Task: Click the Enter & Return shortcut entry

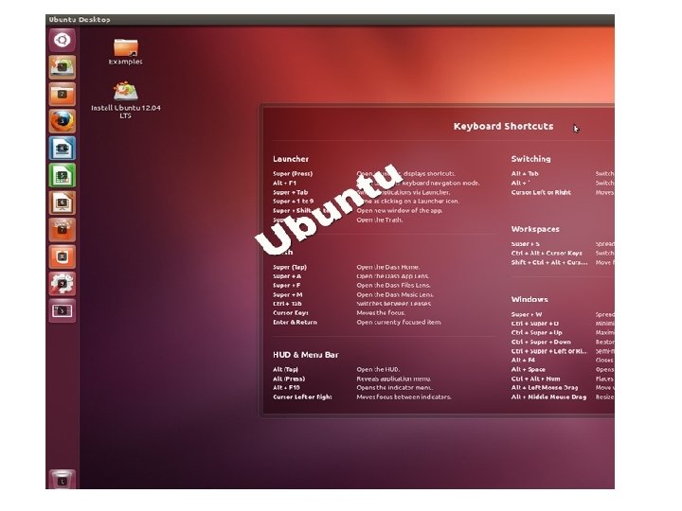Action: click(295, 323)
